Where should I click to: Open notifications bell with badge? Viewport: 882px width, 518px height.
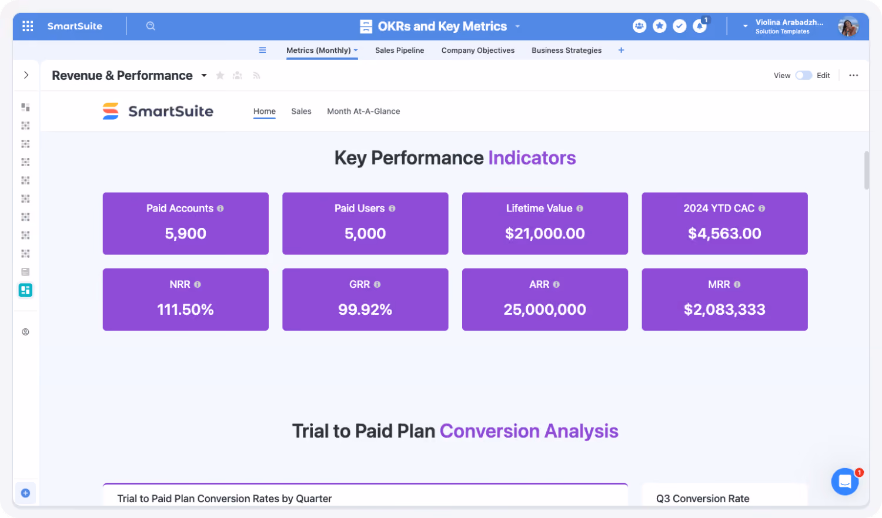click(x=700, y=26)
